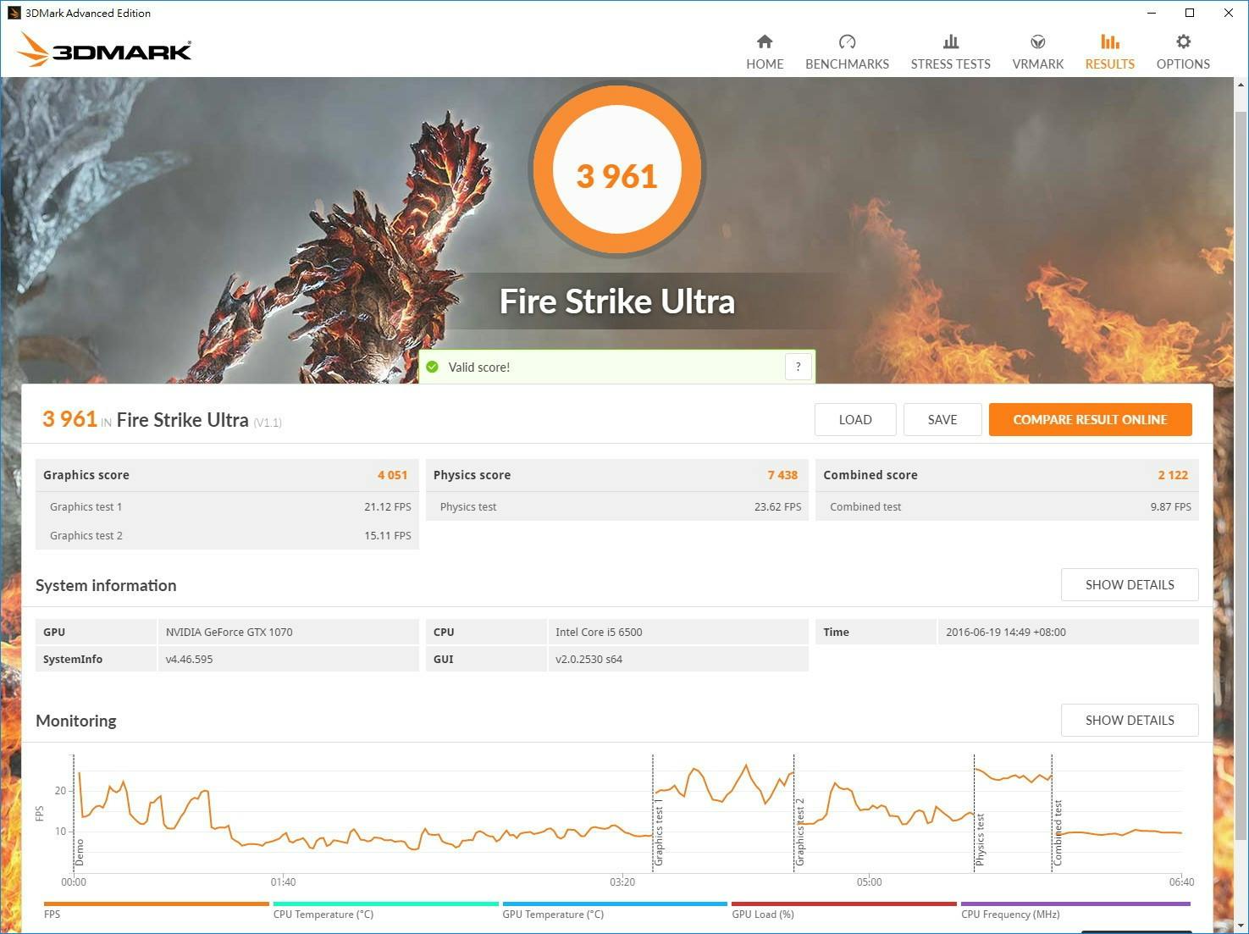The width and height of the screenshot is (1249, 934).
Task: Click the Physics test timeline marker
Action: (x=980, y=838)
